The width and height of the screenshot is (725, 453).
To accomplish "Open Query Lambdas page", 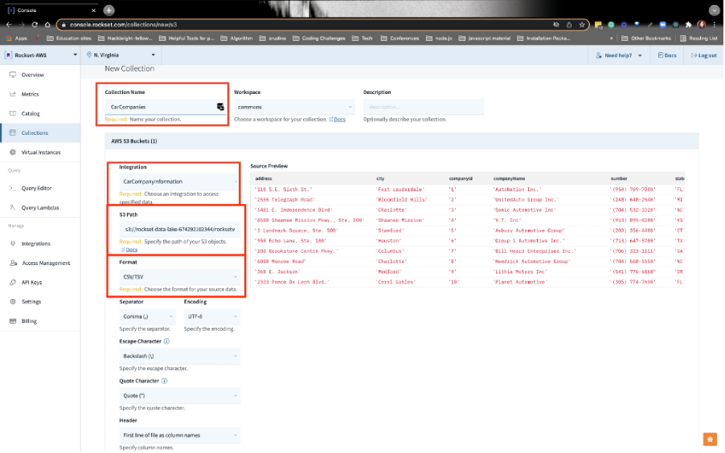I will click(39, 208).
